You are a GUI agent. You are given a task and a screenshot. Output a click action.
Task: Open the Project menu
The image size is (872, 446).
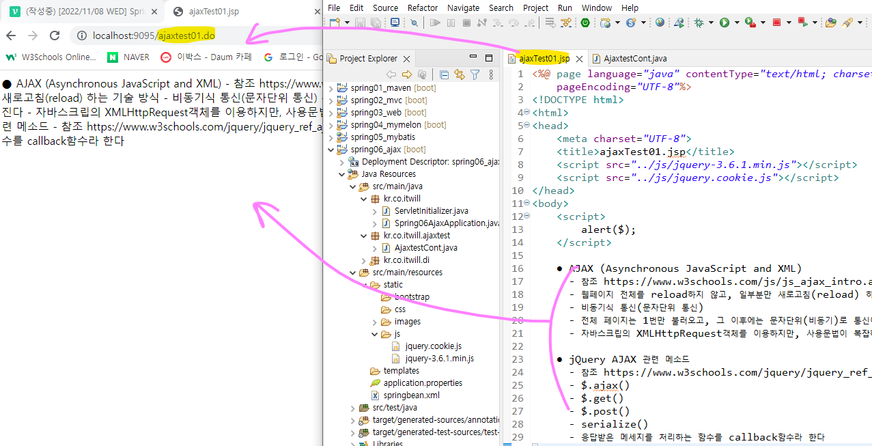coord(535,8)
